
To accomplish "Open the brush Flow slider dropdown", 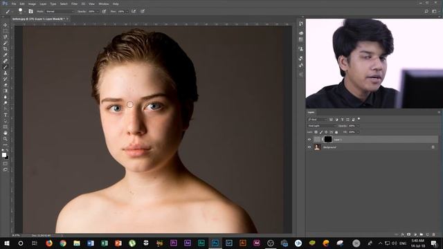I will point(127,12).
